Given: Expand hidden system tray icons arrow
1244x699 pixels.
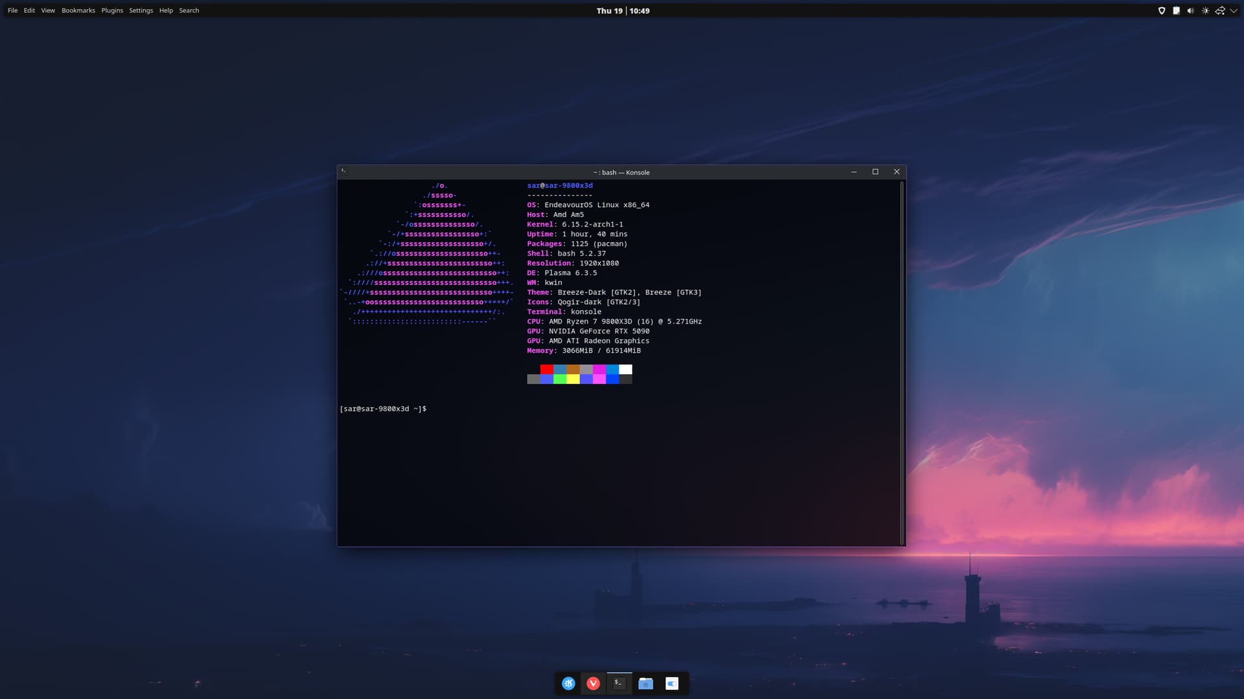Looking at the screenshot, I should [x=1234, y=10].
